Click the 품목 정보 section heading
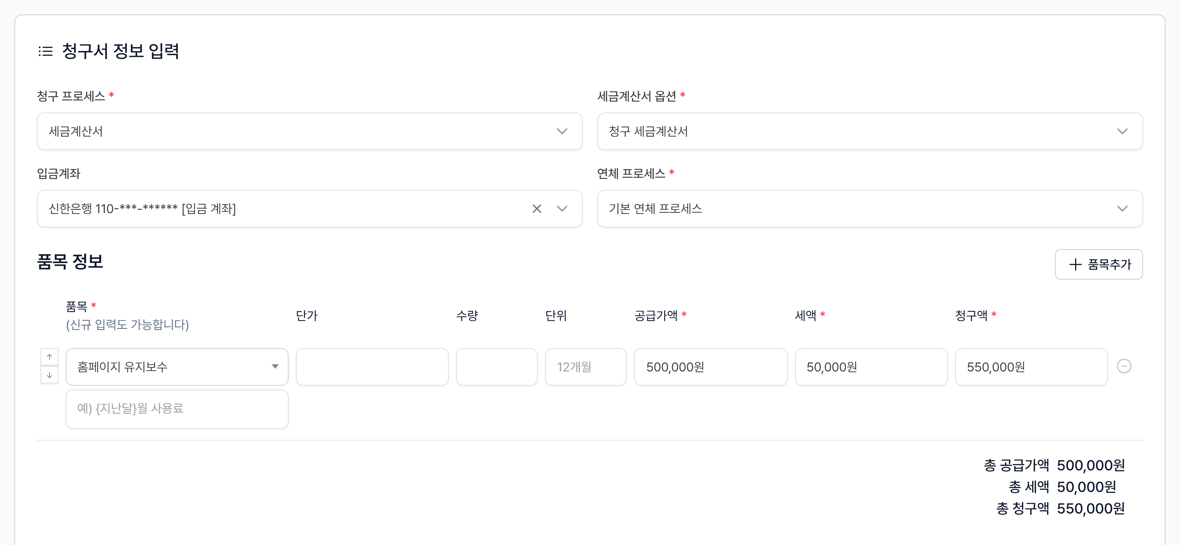Screen dimensions: 1180x545 click(x=70, y=261)
